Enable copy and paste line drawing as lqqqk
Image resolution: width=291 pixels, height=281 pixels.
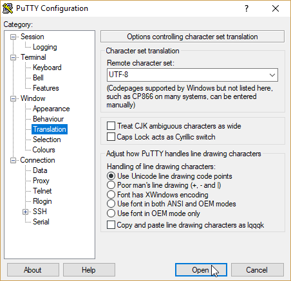pos(111,225)
